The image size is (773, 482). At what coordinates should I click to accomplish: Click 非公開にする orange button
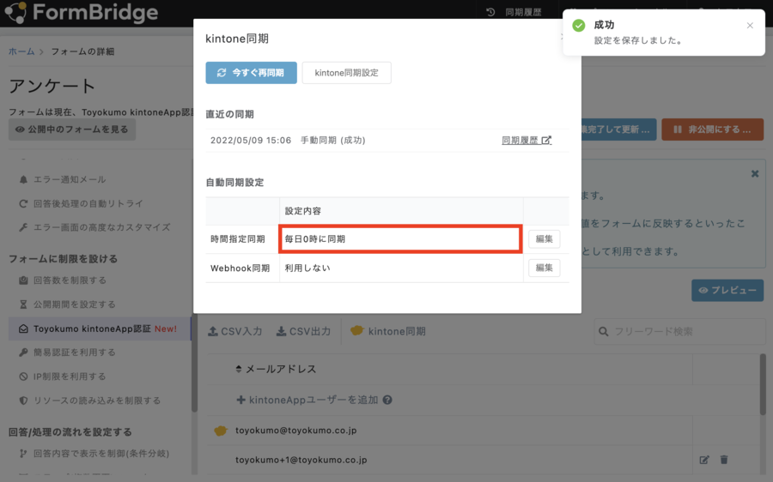(x=712, y=130)
